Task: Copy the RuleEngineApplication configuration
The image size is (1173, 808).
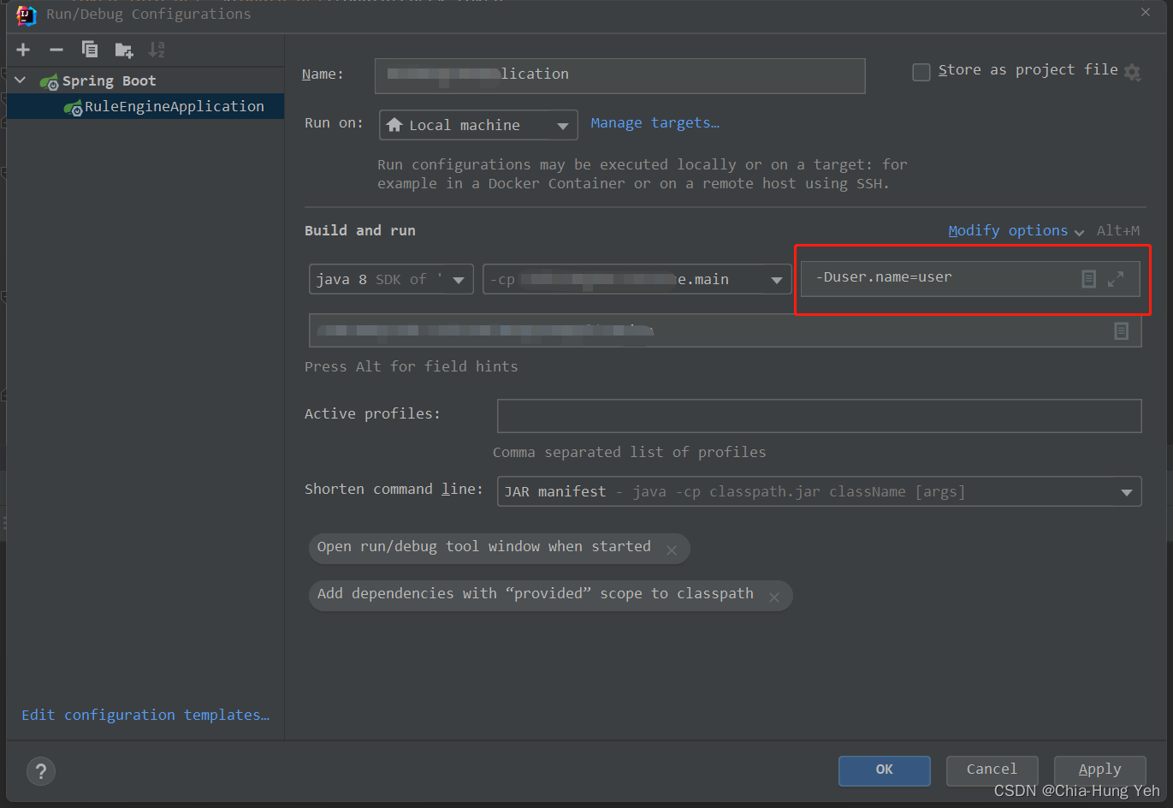Action: [x=89, y=49]
